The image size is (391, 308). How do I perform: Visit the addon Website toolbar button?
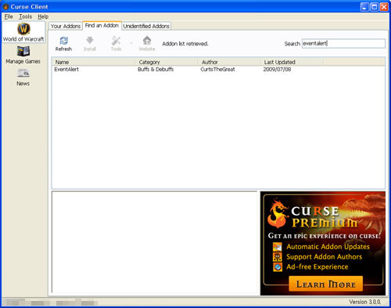pyautogui.click(x=147, y=44)
